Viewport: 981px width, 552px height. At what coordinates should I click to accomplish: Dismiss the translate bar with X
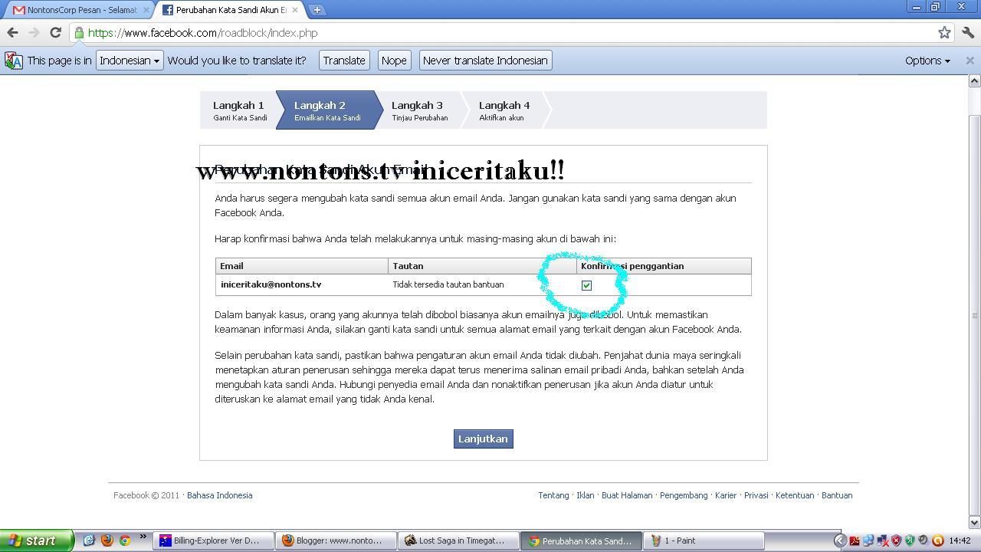click(x=970, y=61)
